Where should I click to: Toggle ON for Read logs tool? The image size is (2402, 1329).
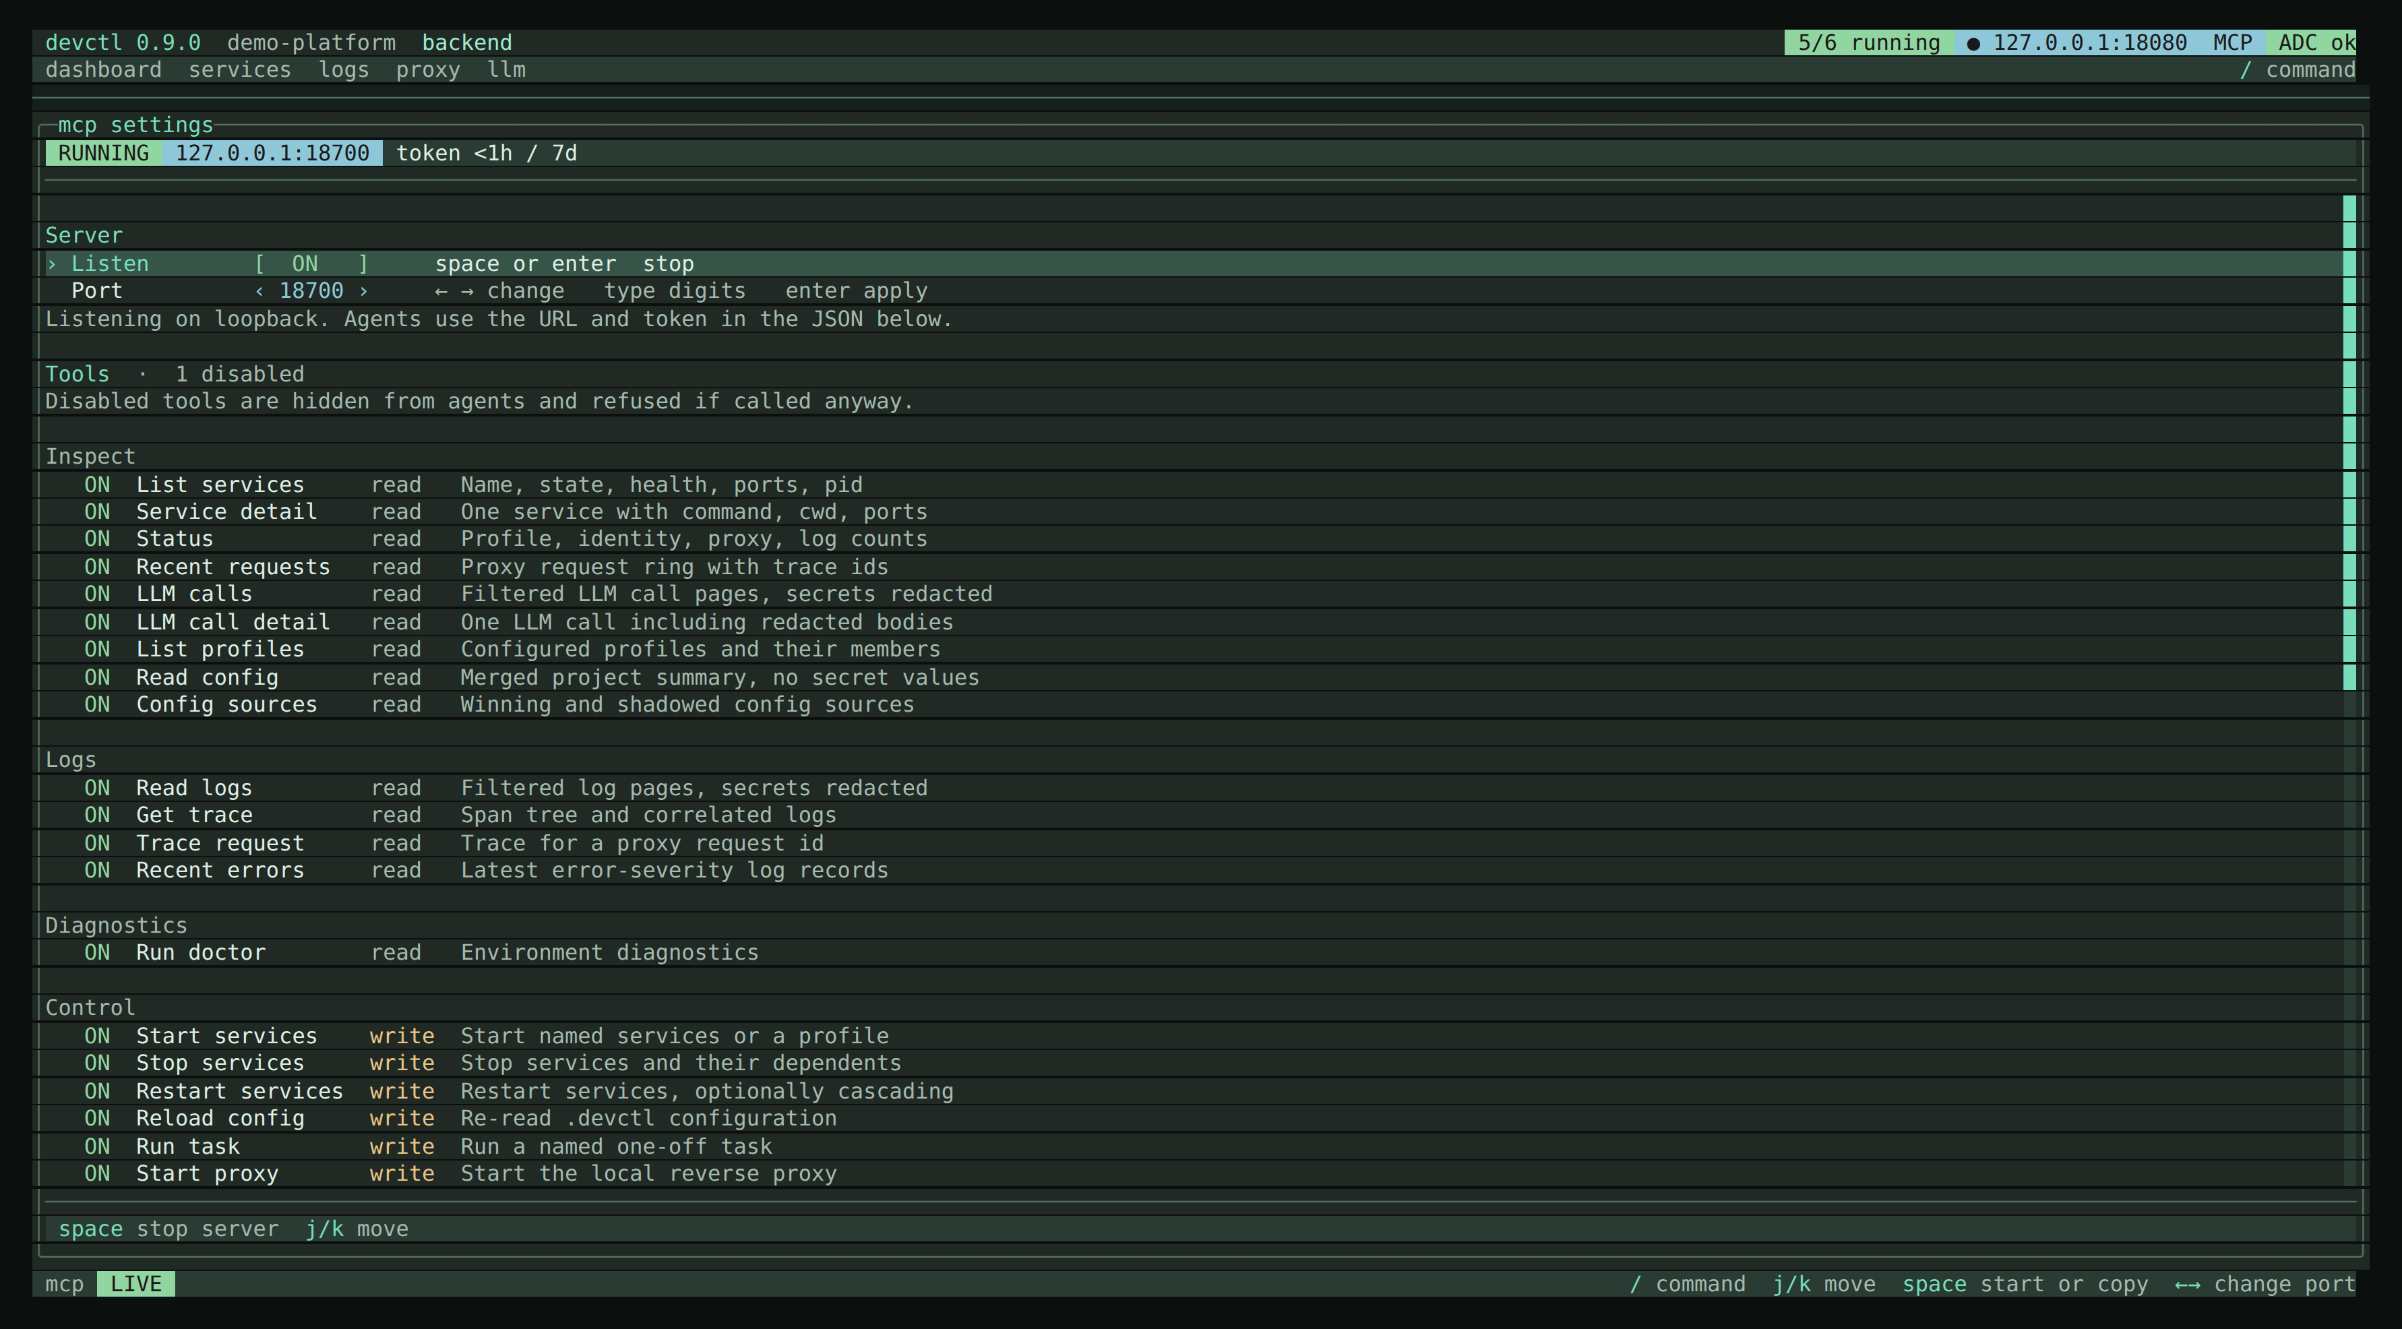click(x=97, y=788)
